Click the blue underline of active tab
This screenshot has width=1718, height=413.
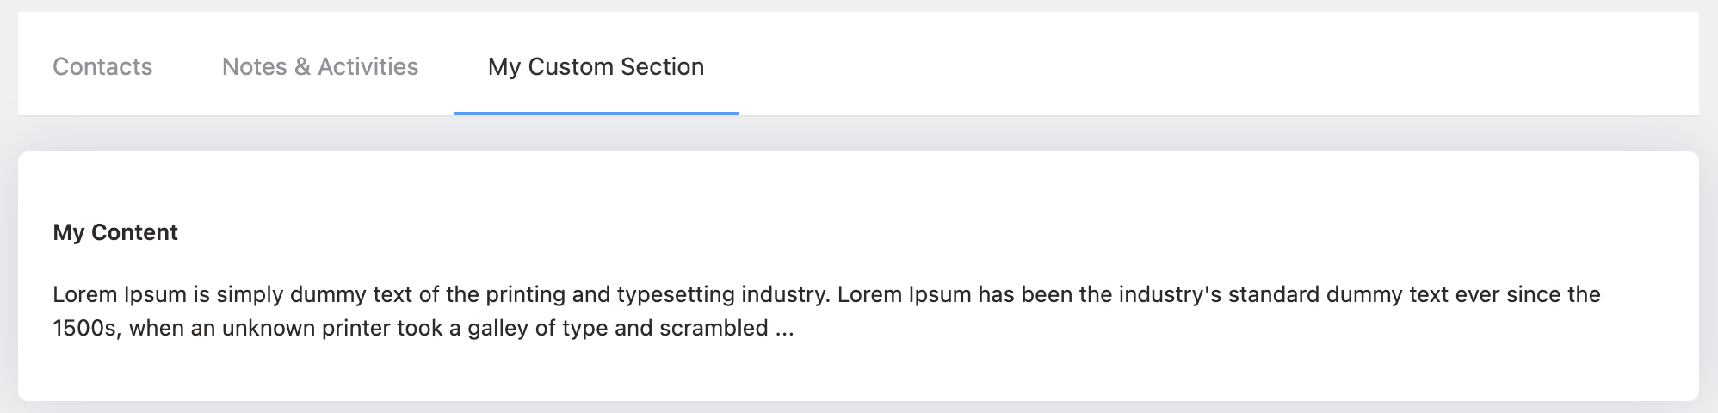pyautogui.click(x=596, y=113)
